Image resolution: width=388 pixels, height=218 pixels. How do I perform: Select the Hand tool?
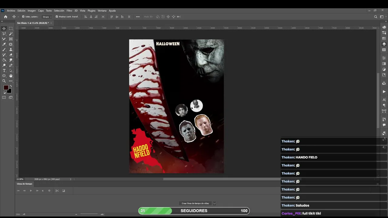(x=11, y=76)
